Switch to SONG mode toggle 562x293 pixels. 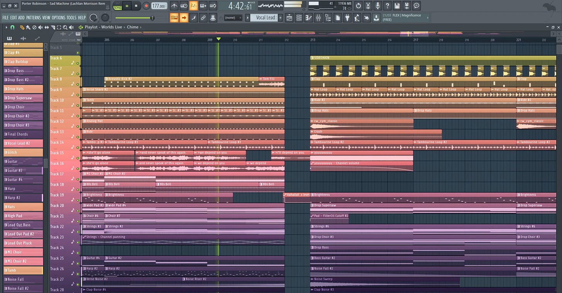click(x=117, y=8)
